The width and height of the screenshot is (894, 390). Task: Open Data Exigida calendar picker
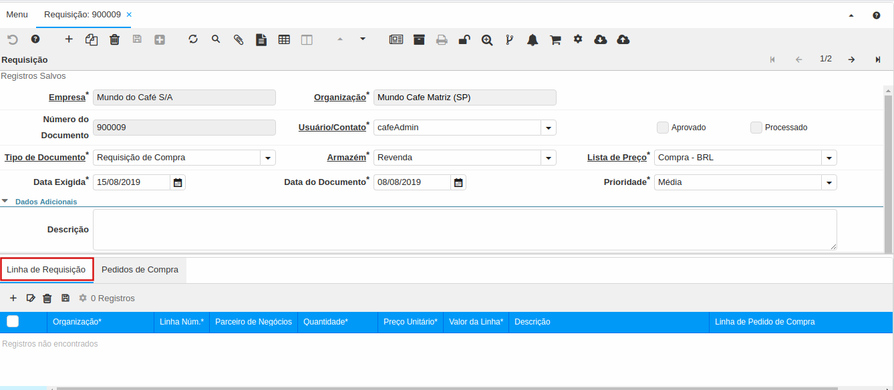tap(177, 182)
